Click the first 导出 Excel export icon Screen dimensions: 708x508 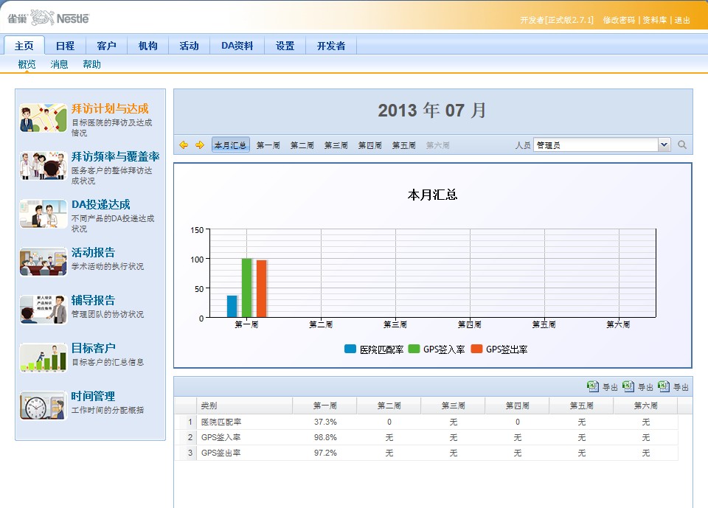(x=592, y=386)
